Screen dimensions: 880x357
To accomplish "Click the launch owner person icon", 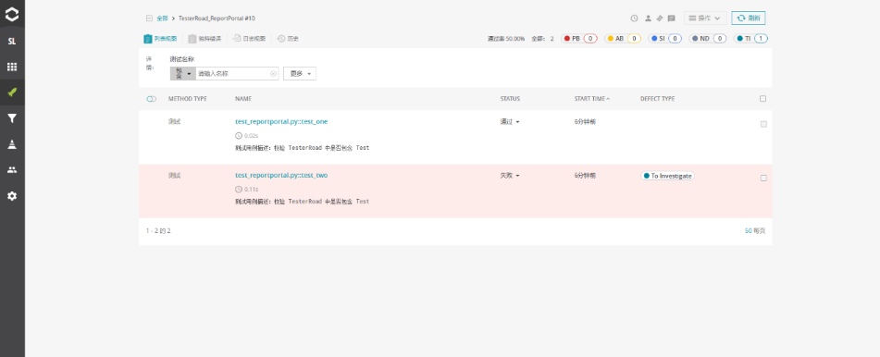I will click(x=648, y=18).
